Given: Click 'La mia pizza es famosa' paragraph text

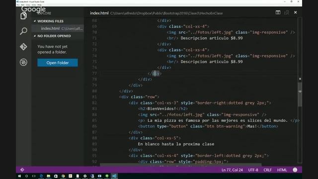Looking at the screenshot, I should coord(218,120).
